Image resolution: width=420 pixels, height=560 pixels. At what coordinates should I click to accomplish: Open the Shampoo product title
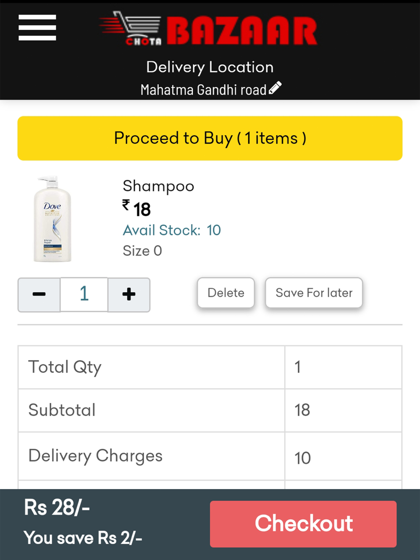[x=158, y=186]
